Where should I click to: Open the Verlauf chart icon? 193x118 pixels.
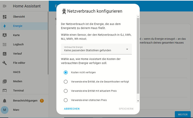coord(4,54)
